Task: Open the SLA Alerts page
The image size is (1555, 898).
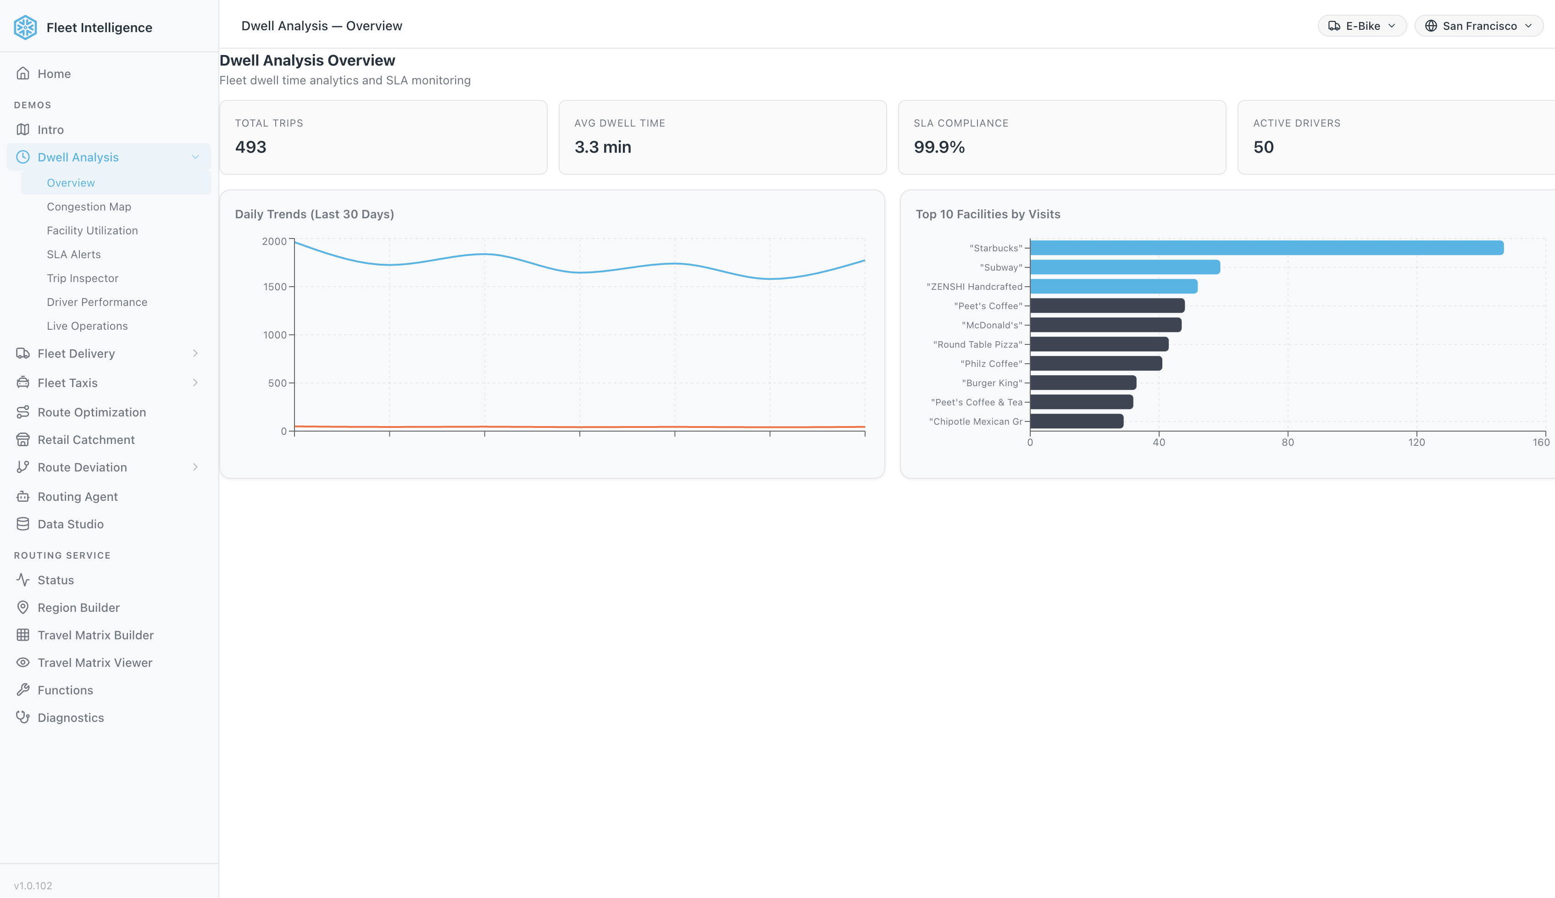Action: click(74, 254)
